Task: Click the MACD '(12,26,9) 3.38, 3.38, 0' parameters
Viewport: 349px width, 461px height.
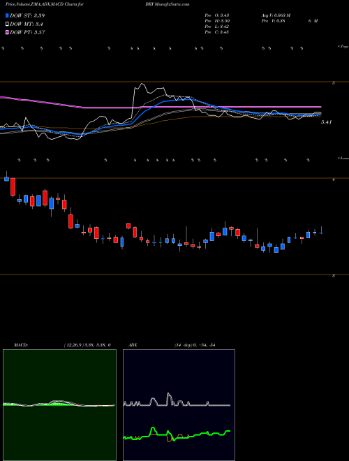Action: (x=87, y=345)
